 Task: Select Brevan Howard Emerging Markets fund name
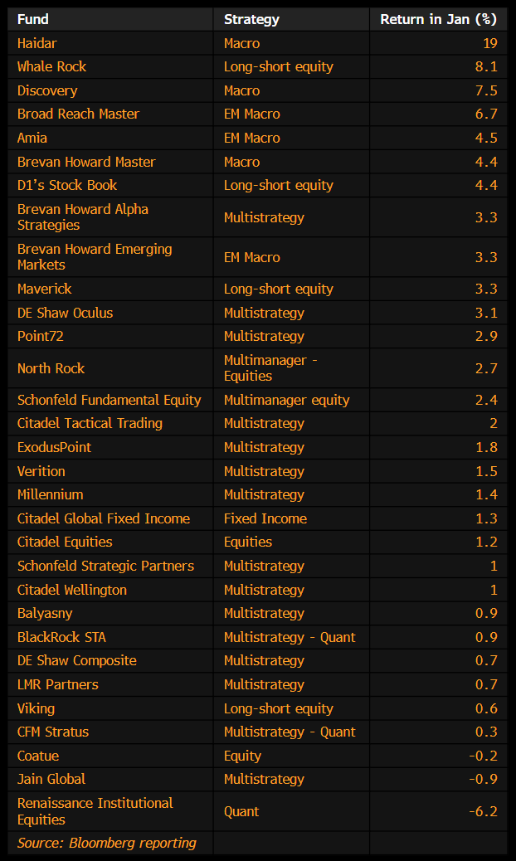point(95,257)
